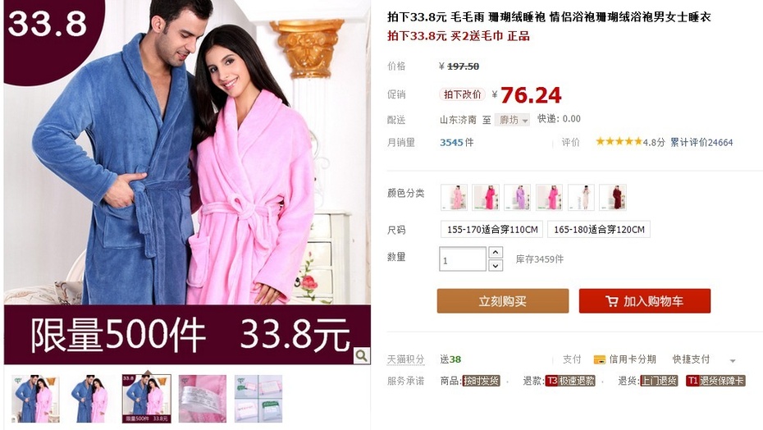The width and height of the screenshot is (763, 430).
Task: Select size 155-170适合穿110CM
Action: pos(492,230)
